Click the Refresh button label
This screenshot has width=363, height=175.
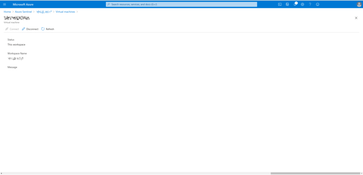[50, 29]
